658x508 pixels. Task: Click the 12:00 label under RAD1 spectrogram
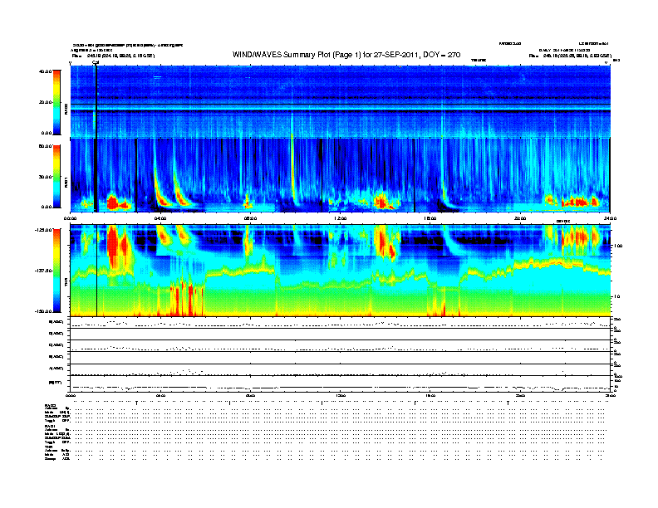[x=340, y=218]
